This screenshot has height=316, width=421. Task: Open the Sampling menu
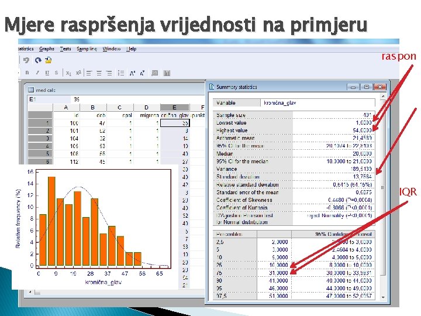pyautogui.click(x=87, y=49)
